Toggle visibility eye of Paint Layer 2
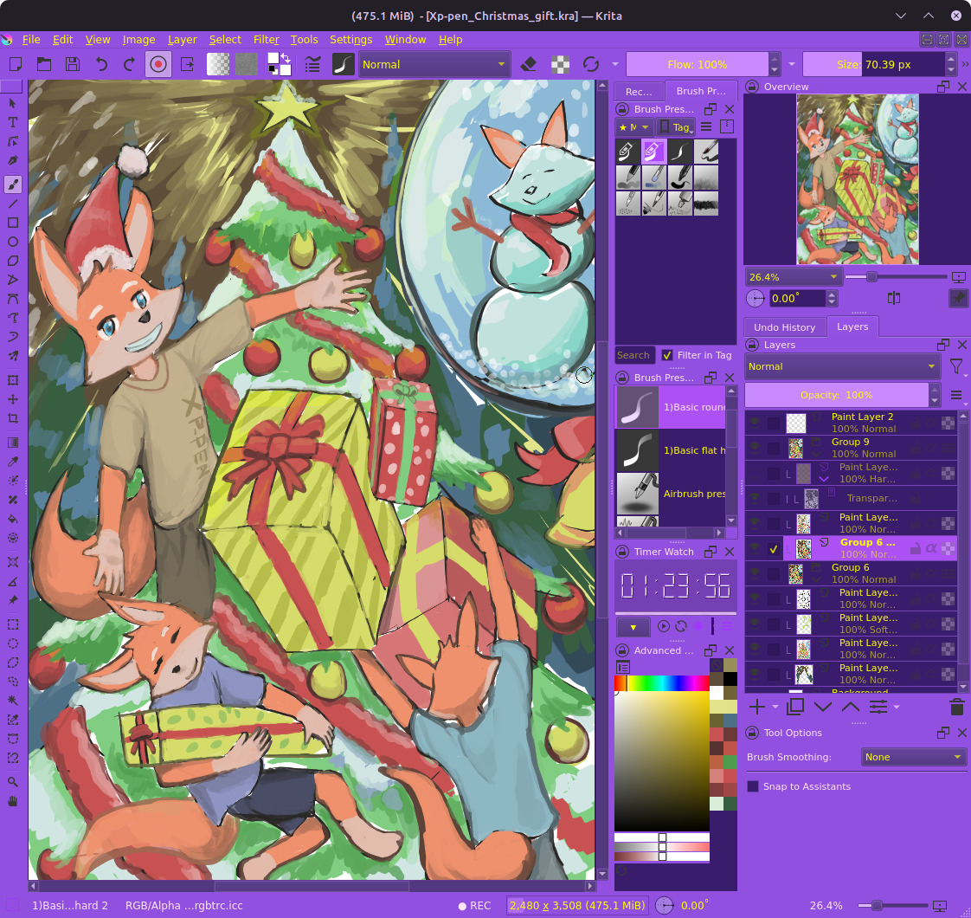971x918 pixels. pos(755,422)
